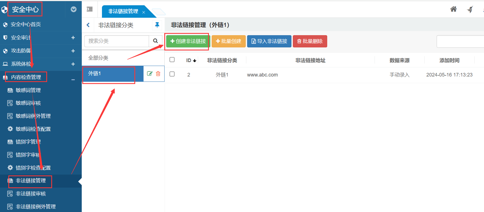Close the 非法链接管理 tab
The height and width of the screenshot is (212, 484).
click(x=144, y=12)
